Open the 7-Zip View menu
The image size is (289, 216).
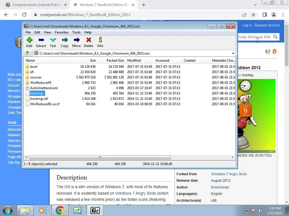pos(47,32)
